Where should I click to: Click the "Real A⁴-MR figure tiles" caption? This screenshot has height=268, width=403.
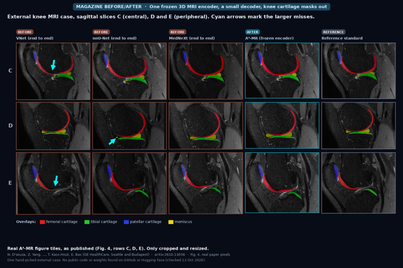coord(108,248)
